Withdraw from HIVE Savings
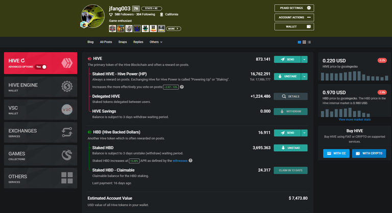 click(x=290, y=111)
